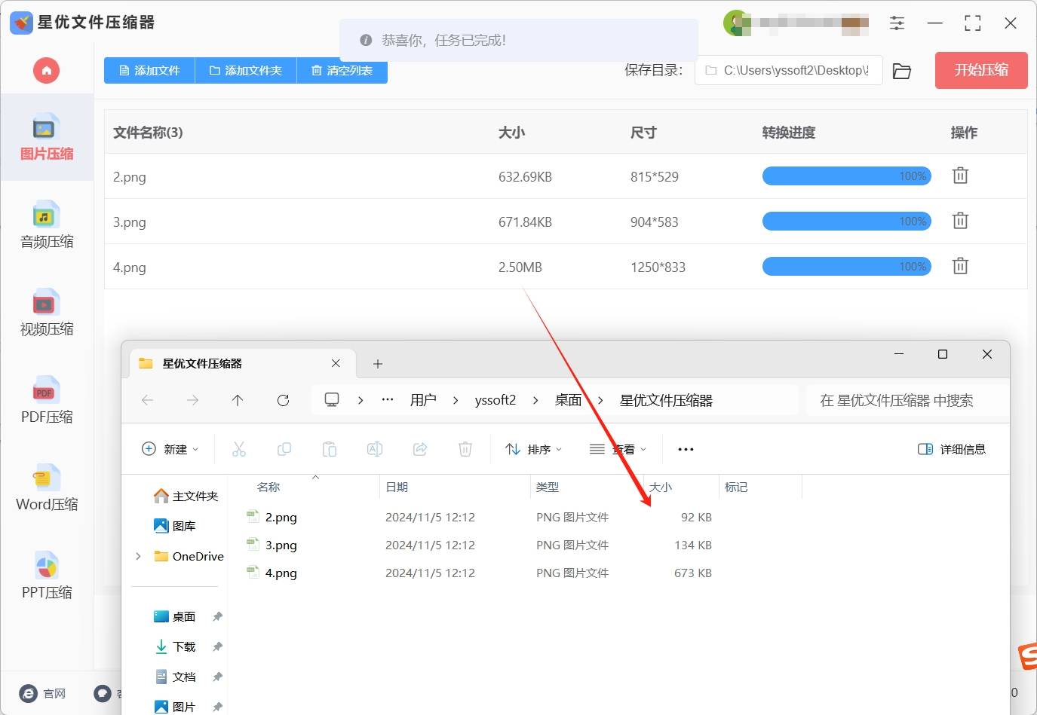Open the 查看 view dropdown
Viewport: 1037px width, 715px height.
[618, 449]
